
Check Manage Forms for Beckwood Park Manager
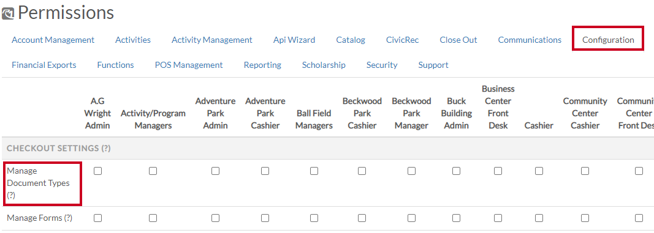click(x=412, y=218)
